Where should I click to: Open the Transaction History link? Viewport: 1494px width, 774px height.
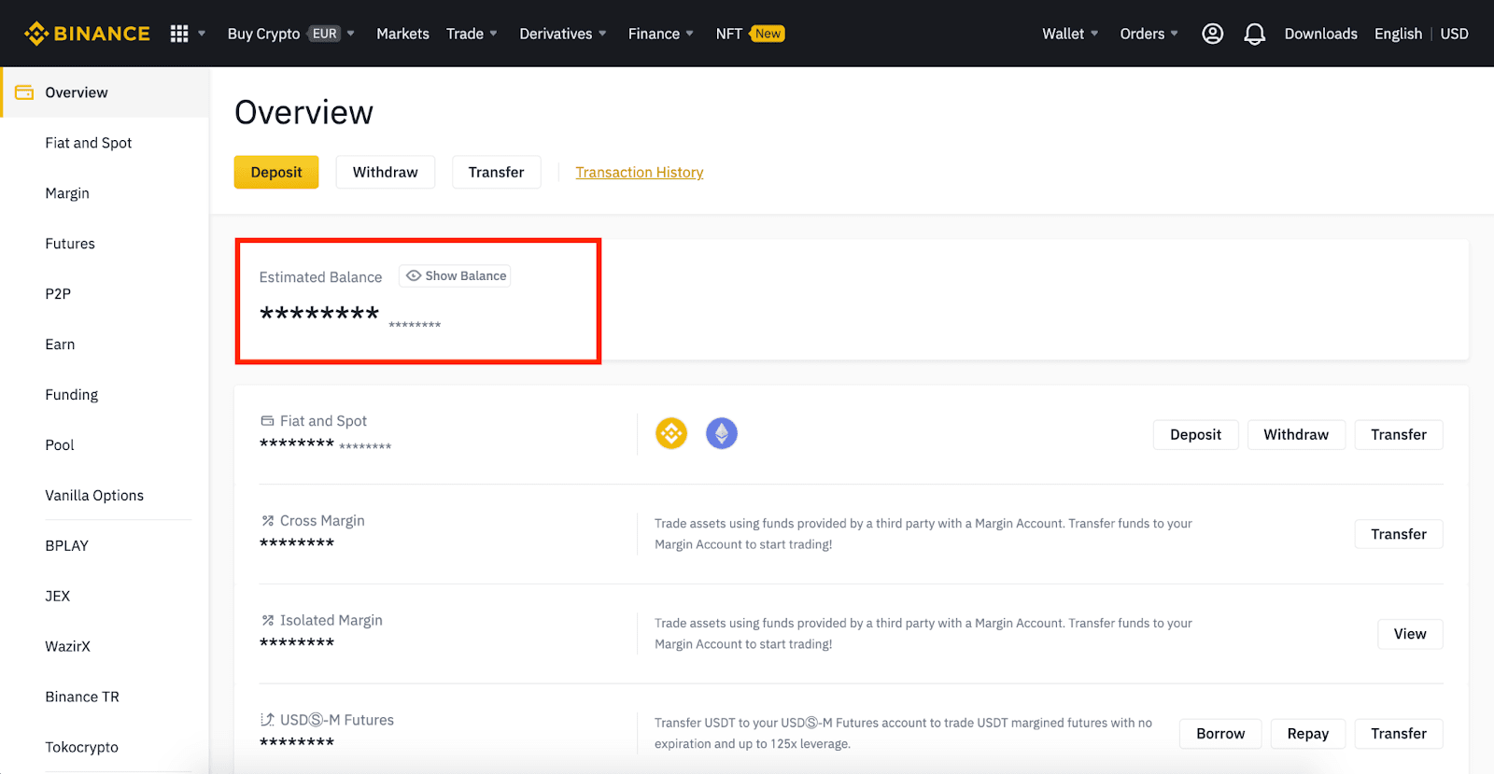point(639,173)
